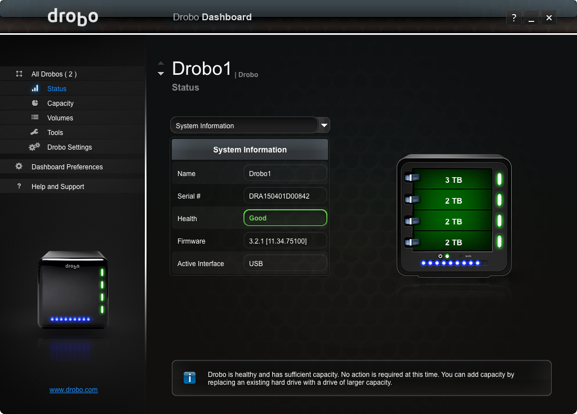Click the System Information header button
Image resolution: width=577 pixels, height=414 pixels.
250,150
